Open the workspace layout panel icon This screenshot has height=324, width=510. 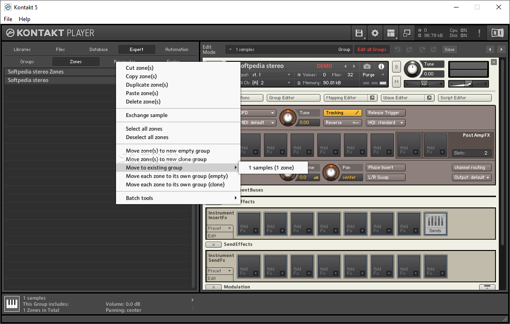391,33
